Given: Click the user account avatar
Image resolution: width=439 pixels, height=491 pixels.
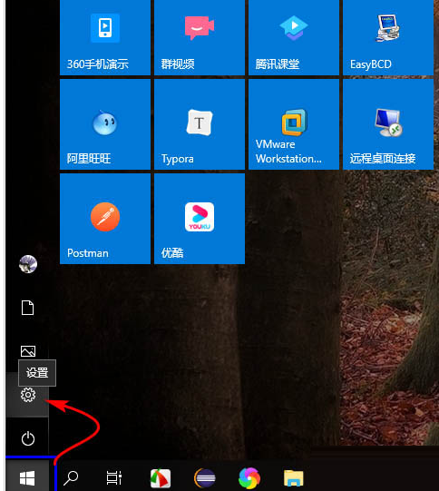Looking at the screenshot, I should coord(28,264).
